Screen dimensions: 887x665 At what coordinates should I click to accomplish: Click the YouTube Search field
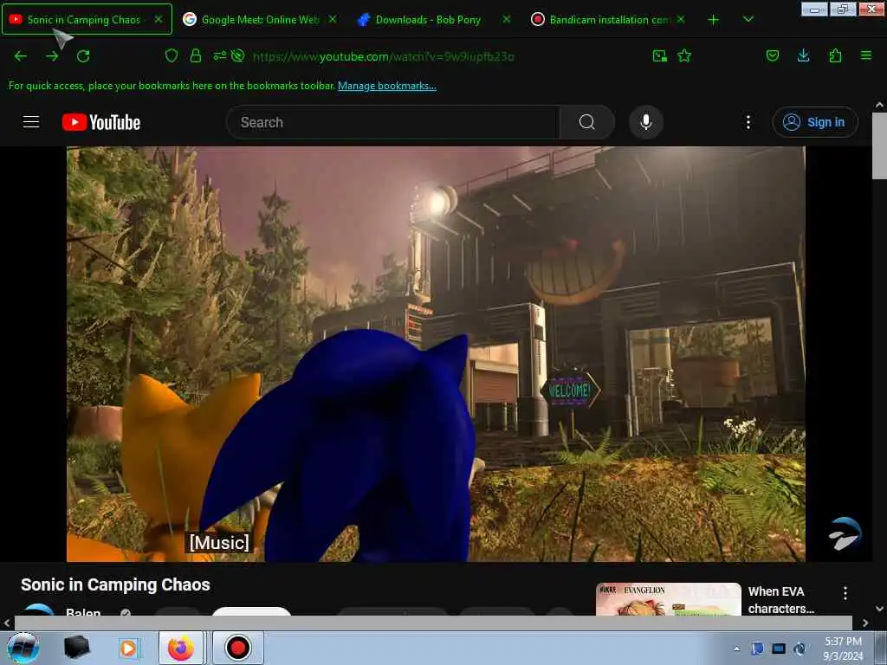(x=392, y=122)
